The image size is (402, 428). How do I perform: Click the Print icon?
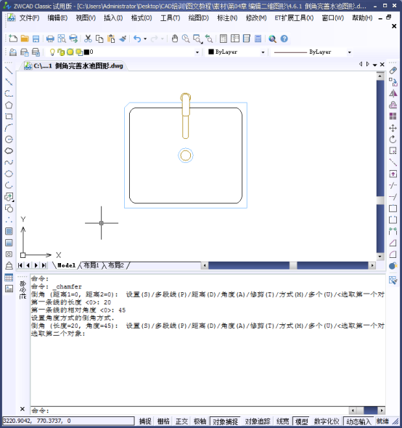[x=50, y=39]
